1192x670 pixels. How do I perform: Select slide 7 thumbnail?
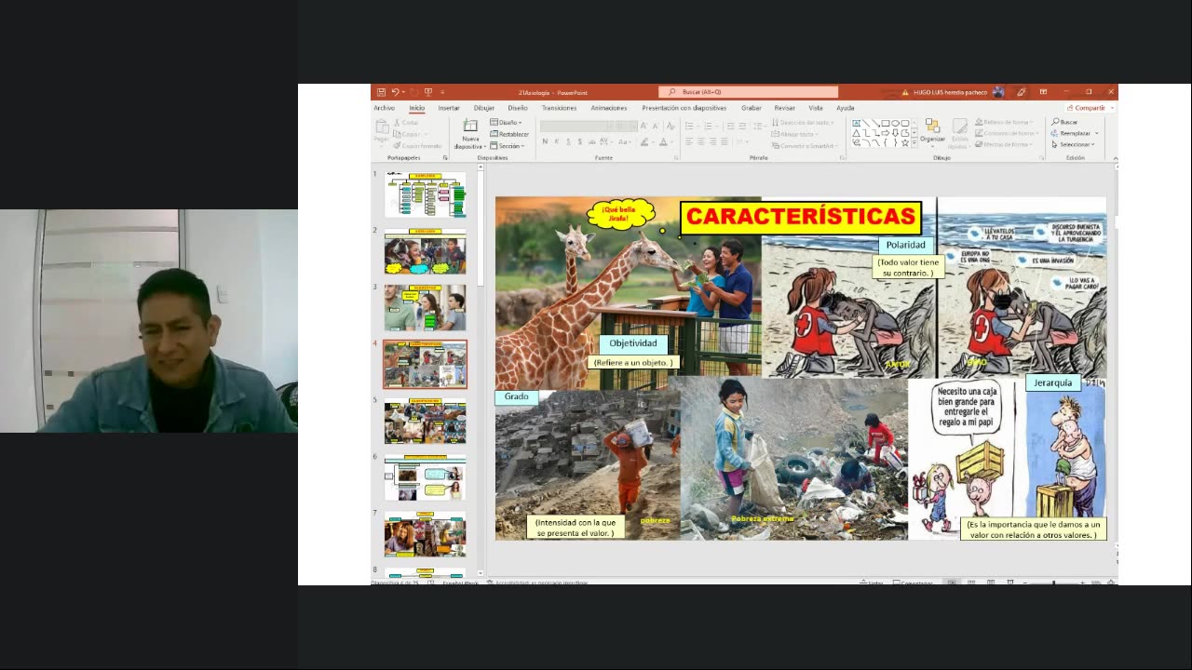[425, 534]
